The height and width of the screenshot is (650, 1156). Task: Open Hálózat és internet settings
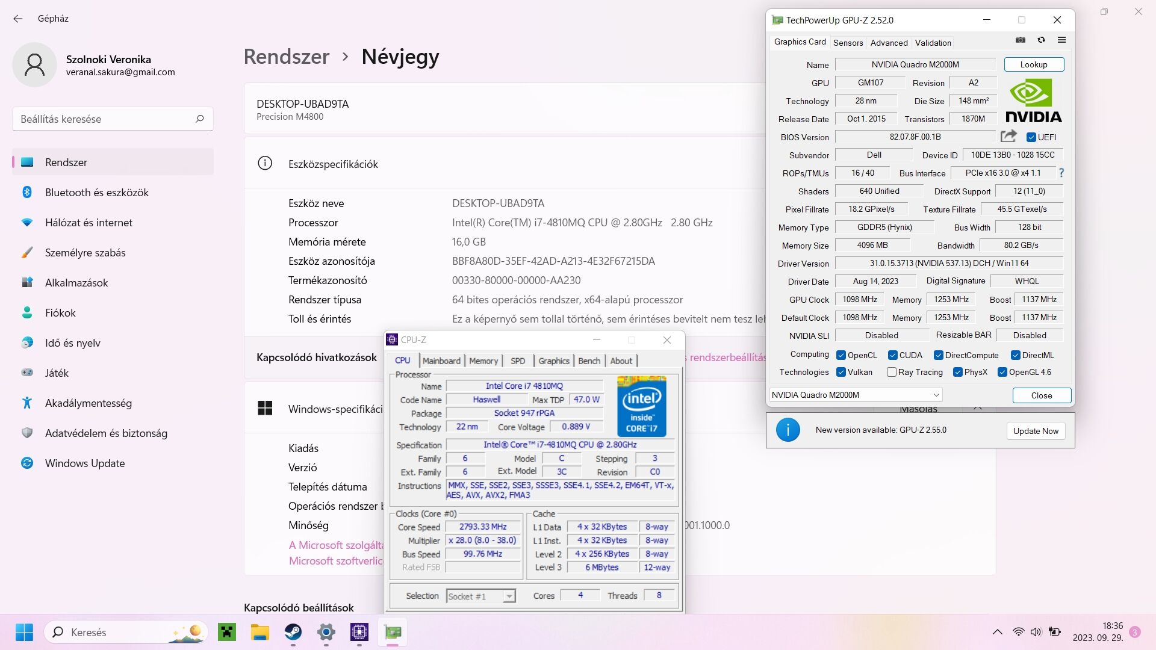click(x=113, y=223)
